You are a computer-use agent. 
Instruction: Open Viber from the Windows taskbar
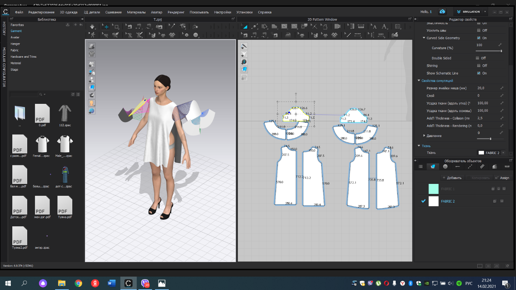point(145,283)
